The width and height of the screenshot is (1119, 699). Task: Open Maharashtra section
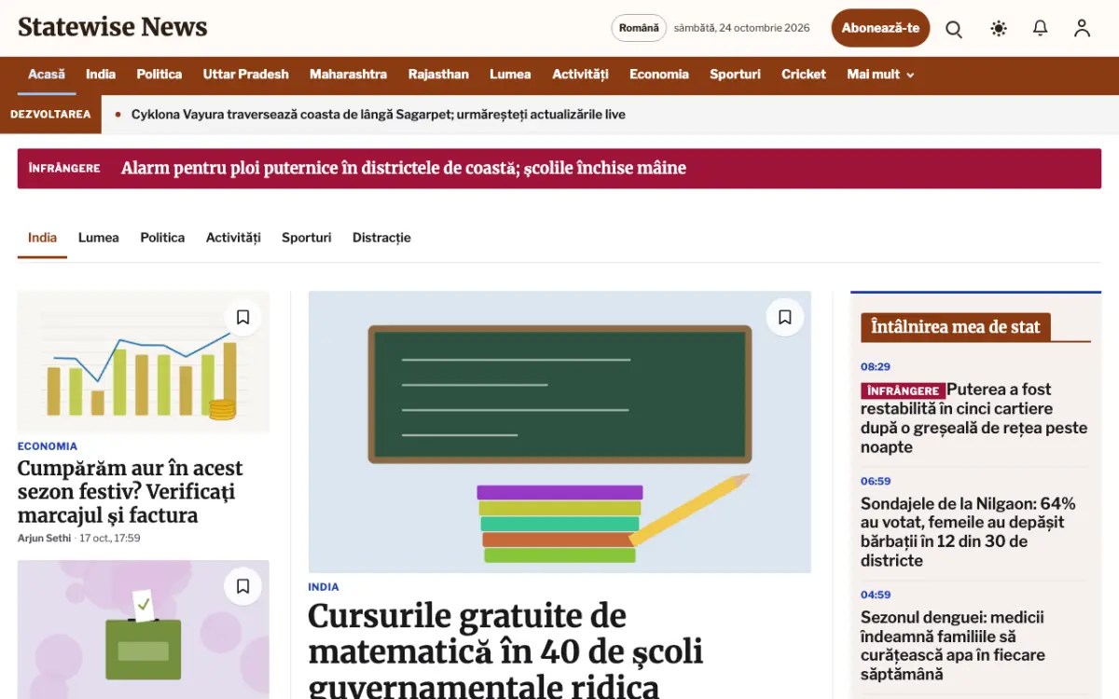pos(349,75)
